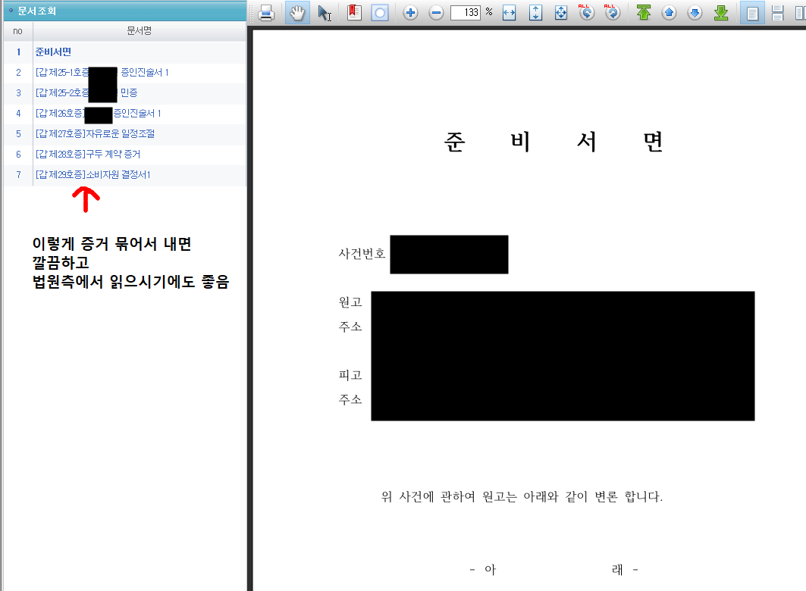Viewport: 806px width, 591px height.
Task: Open the 갑제25-2호증 민증 document
Action: point(125,93)
